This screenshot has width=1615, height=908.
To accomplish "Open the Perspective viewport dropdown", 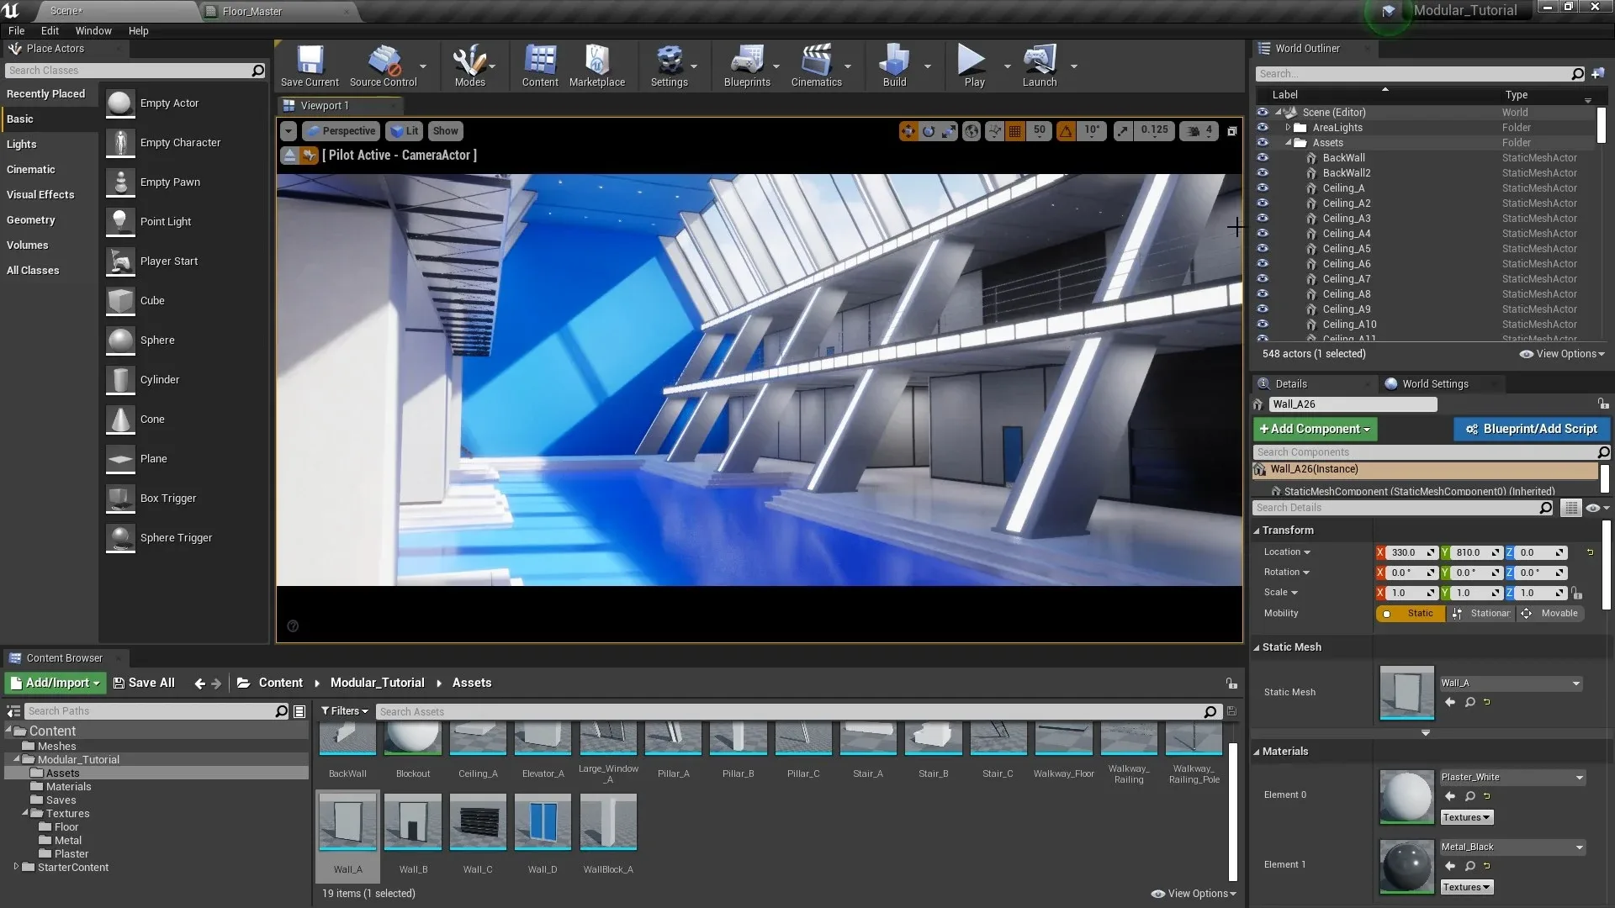I will 340,130.
